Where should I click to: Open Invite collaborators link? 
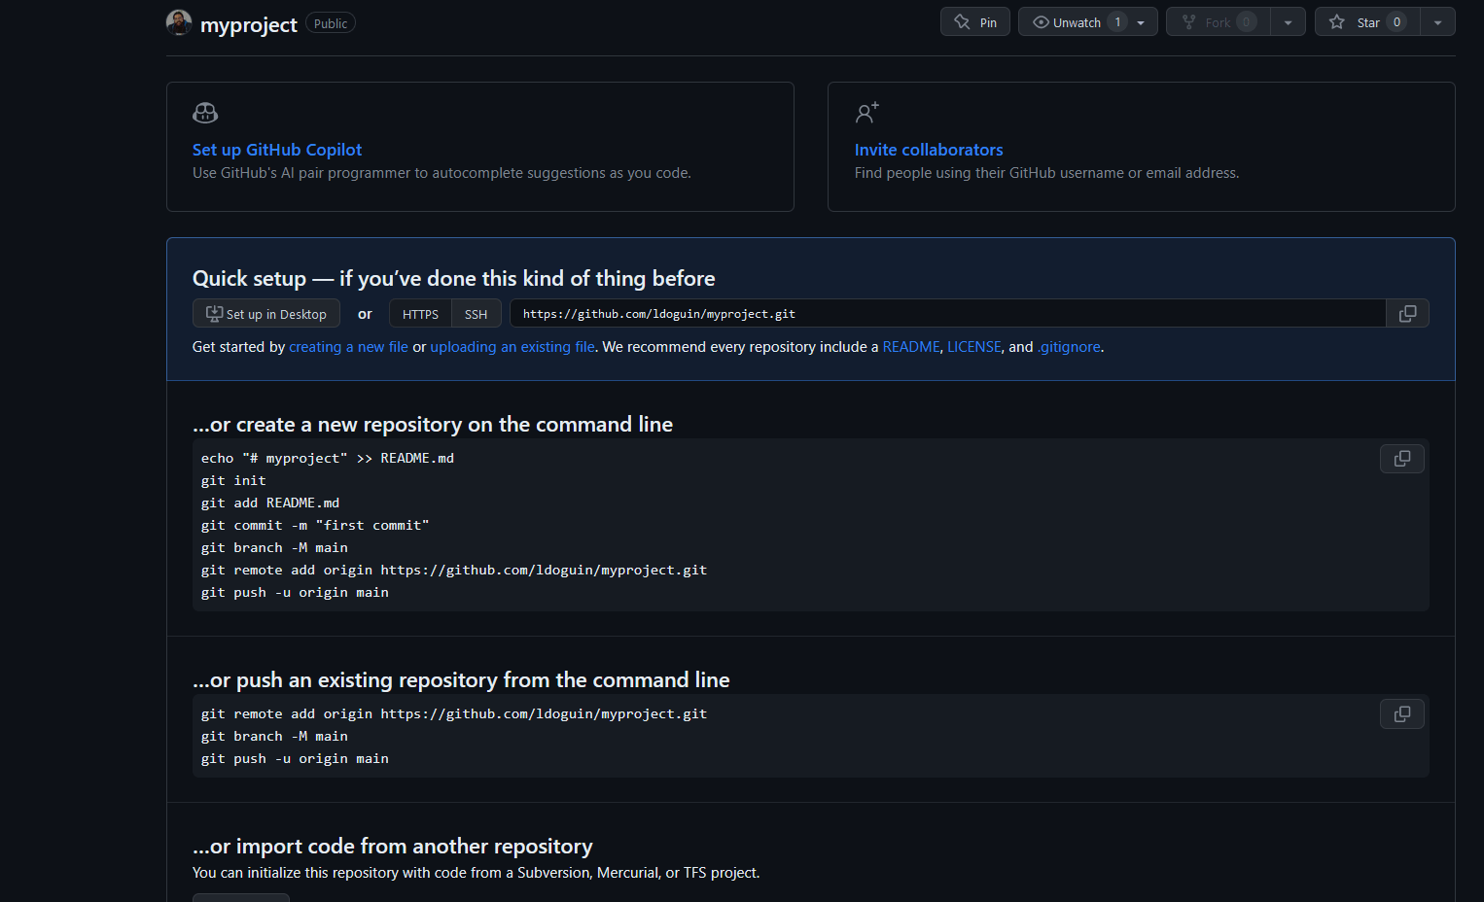point(929,150)
